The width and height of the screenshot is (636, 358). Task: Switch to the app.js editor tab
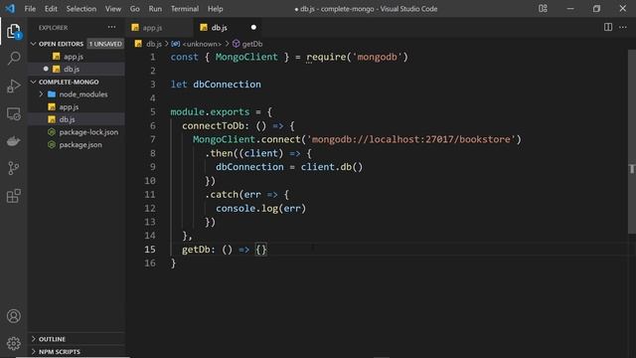click(160, 27)
